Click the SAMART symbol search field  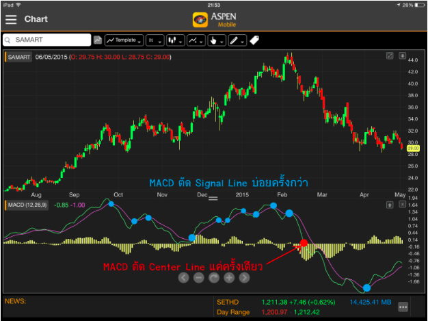(48, 40)
